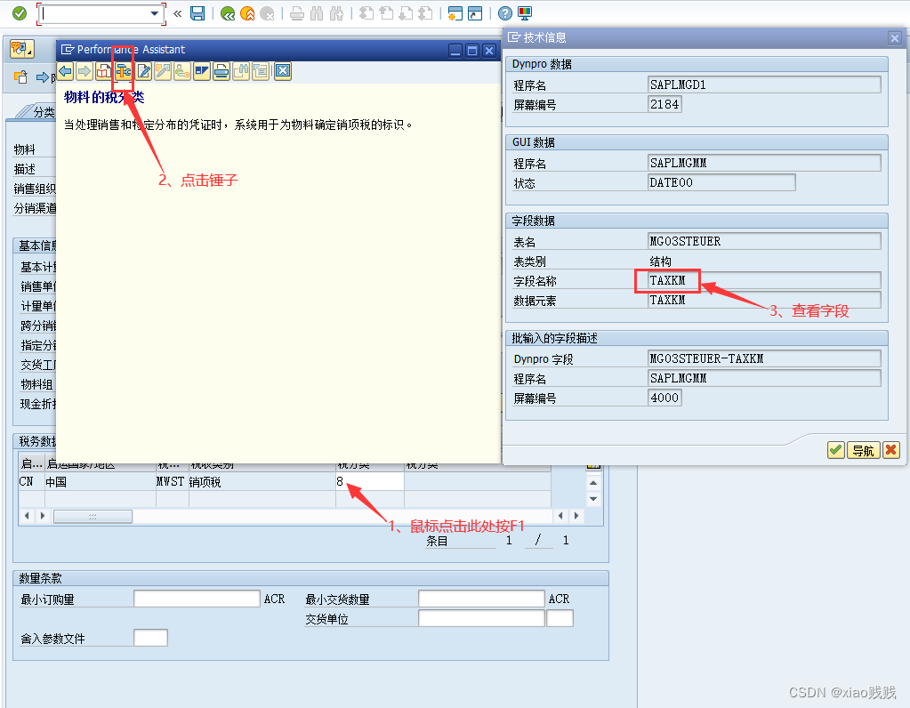The width and height of the screenshot is (910, 708).
Task: Click the Technical Information hammer icon
Action: [123, 71]
